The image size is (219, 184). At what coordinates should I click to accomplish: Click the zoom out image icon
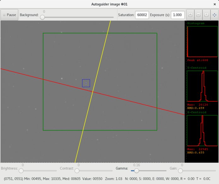click(x=198, y=15)
